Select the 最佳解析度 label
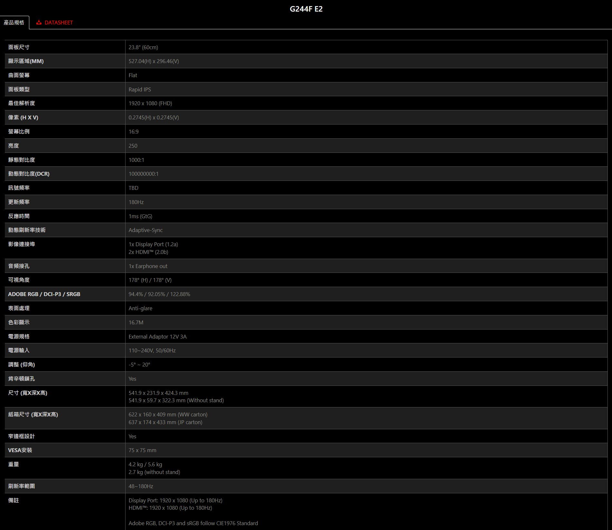This screenshot has width=612, height=530. [22, 103]
